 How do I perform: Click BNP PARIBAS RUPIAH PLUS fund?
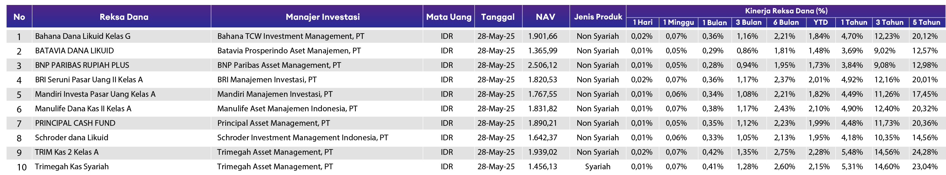coord(82,65)
